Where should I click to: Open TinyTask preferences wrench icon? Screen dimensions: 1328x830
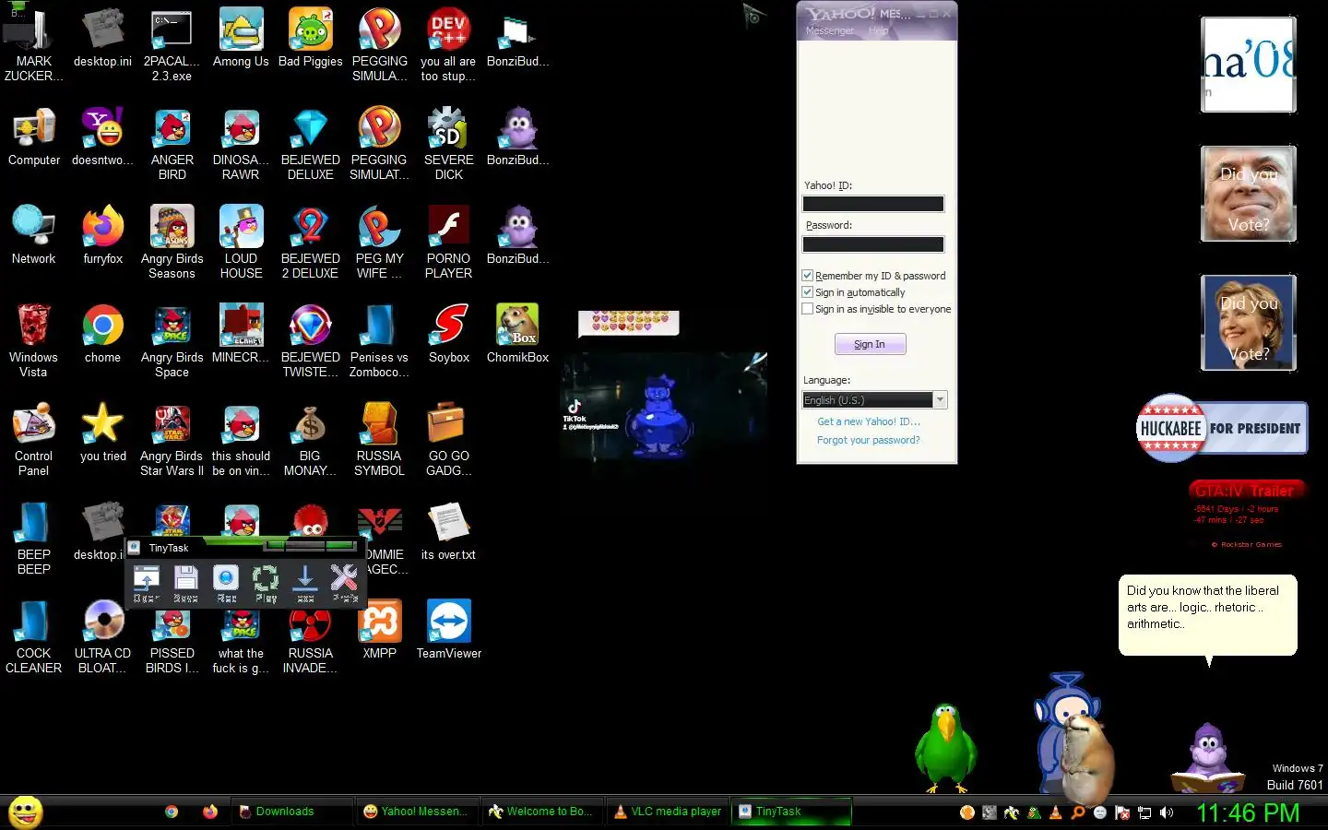point(344,583)
